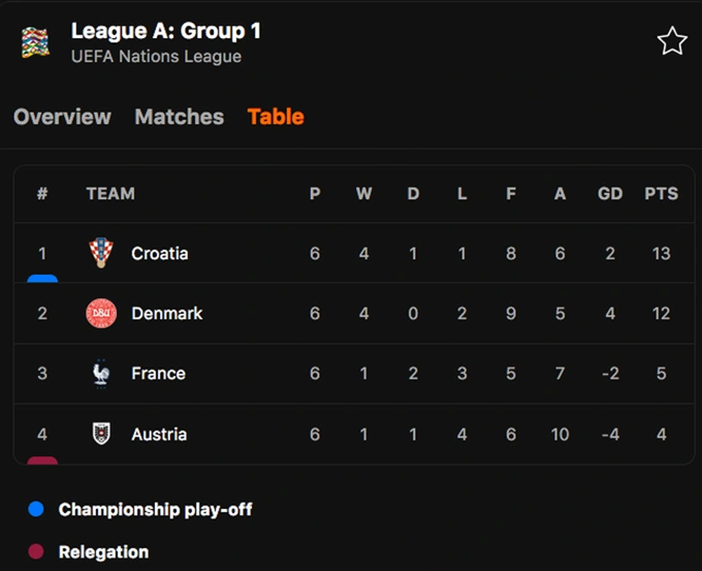Image resolution: width=702 pixels, height=571 pixels.
Task: Select the Table tab
Action: click(x=276, y=117)
